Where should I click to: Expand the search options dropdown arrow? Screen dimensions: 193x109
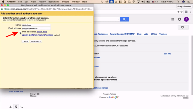pyautogui.click(x=118, y=19)
